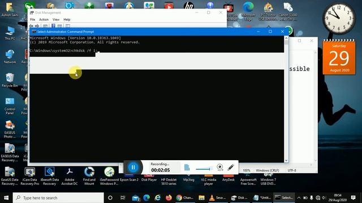The image size is (362, 203).
Task: Click the audio level icon on the recorder bar
Action: point(187,167)
